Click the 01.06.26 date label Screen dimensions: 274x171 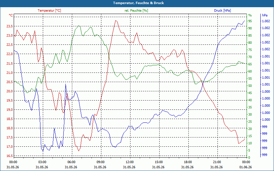point(246,167)
